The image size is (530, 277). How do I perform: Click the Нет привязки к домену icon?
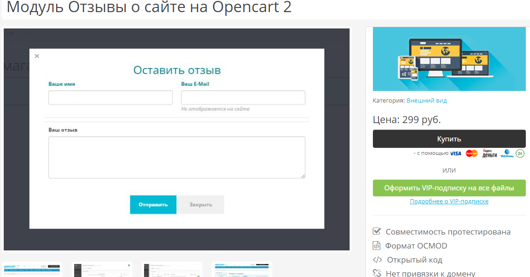pos(377,273)
